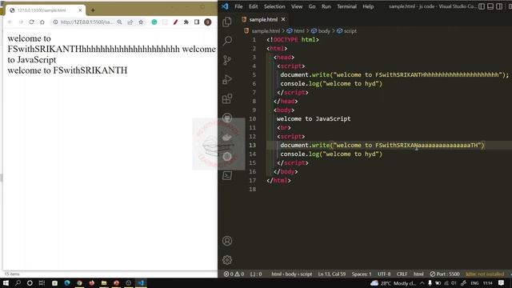This screenshot has height=288, width=512.
Task: Click the Chrome address bar URL
Action: coord(86,22)
